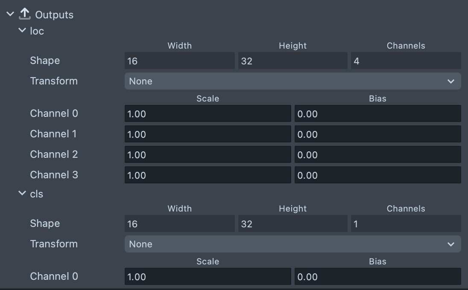Screen dimensions: 468x290
Task: Click the cls Shape Width field
Action: point(179,224)
